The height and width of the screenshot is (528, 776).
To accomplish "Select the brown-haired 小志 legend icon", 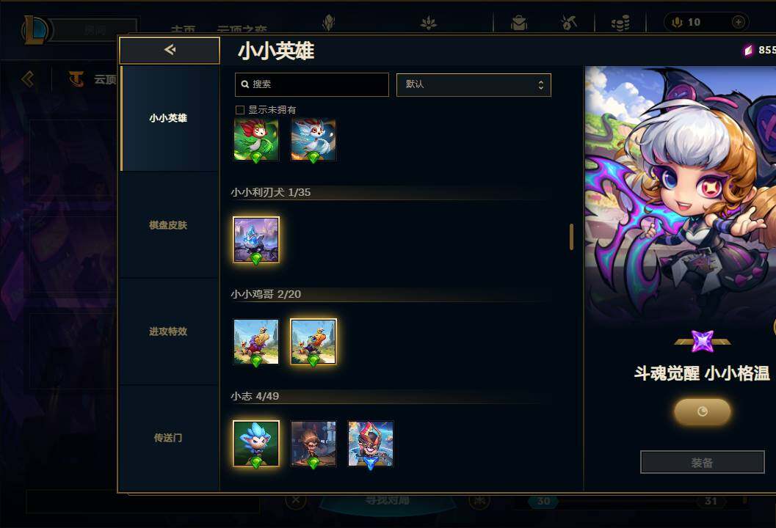I will (x=313, y=444).
